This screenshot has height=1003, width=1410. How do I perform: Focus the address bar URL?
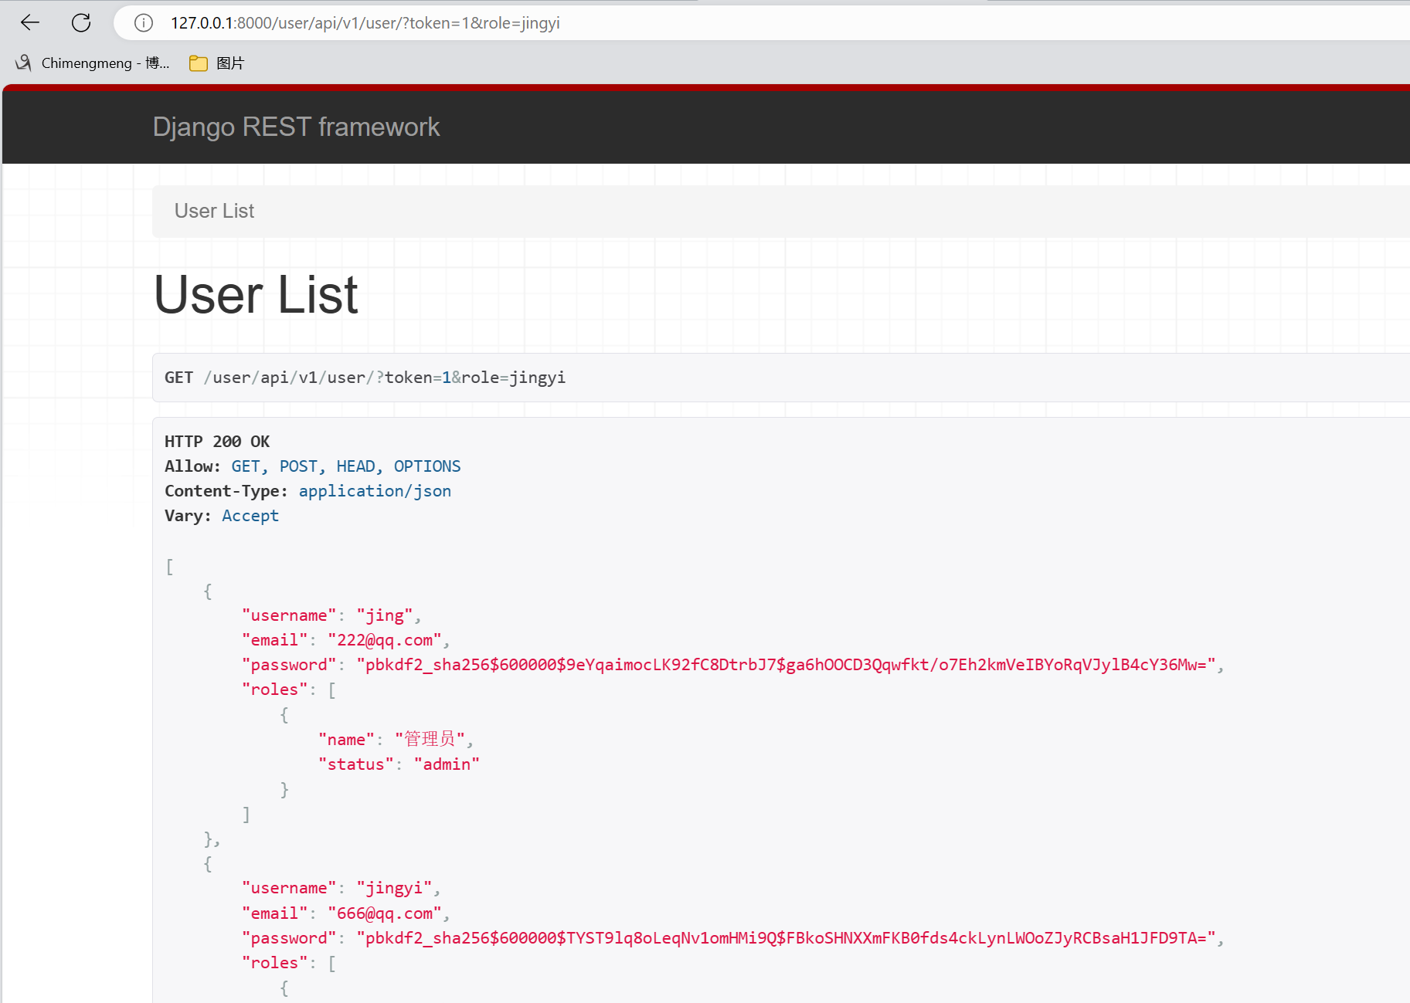365,23
